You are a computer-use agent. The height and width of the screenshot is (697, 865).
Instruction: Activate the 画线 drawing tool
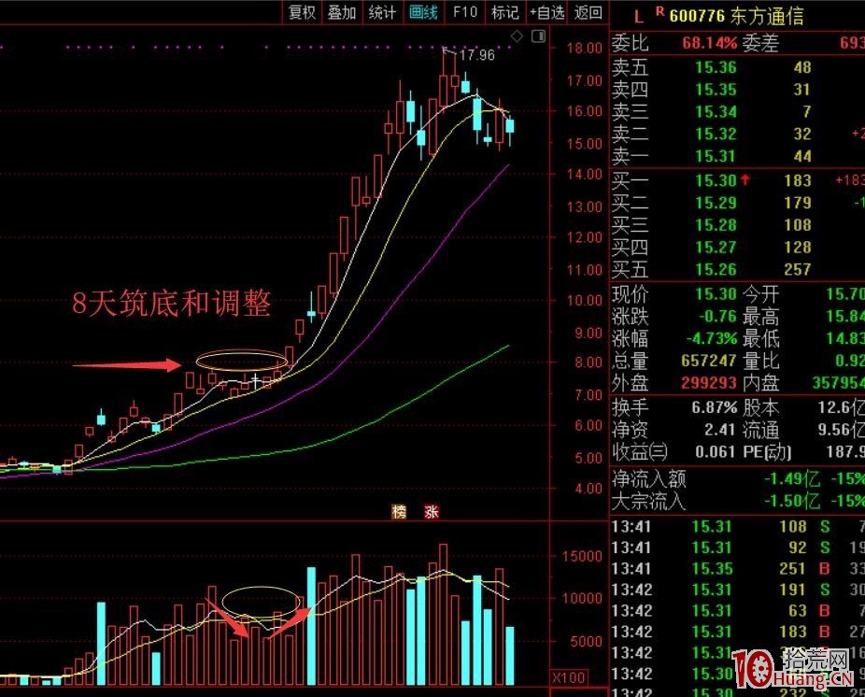pos(423,12)
